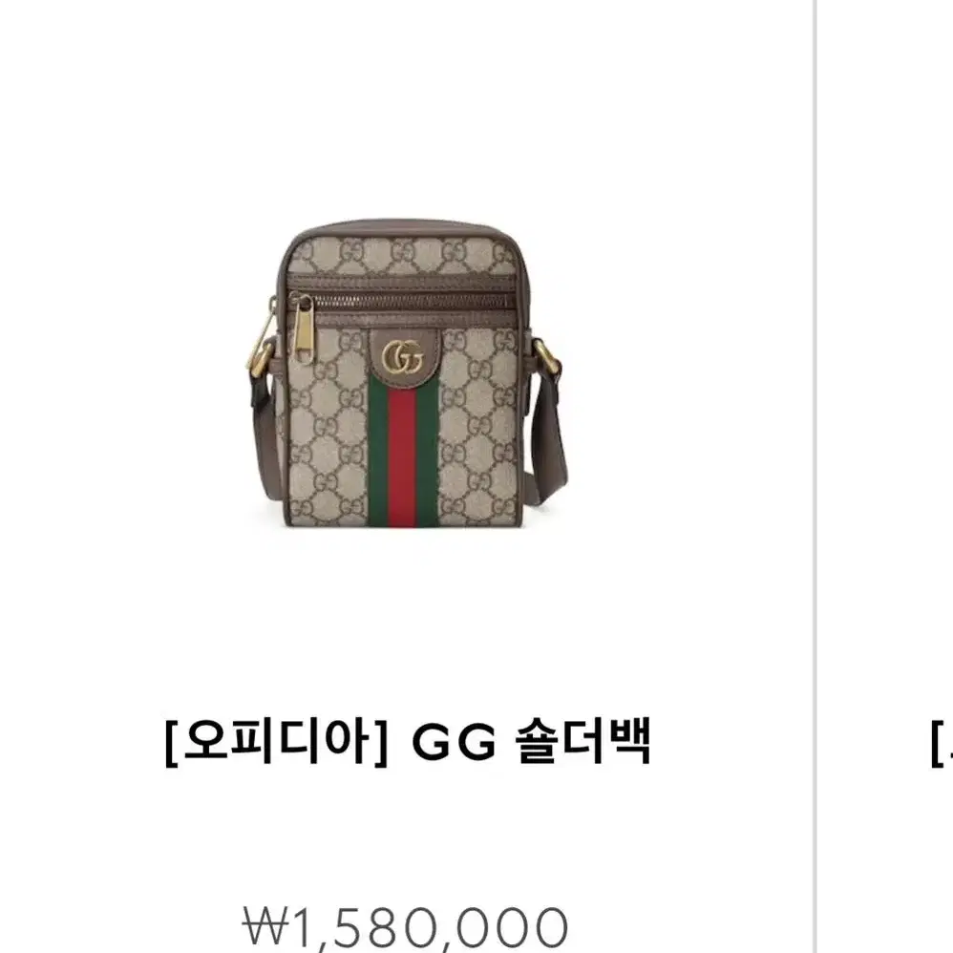Click the brown leather top trim of bag
The height and width of the screenshot is (953, 953).
402,228
